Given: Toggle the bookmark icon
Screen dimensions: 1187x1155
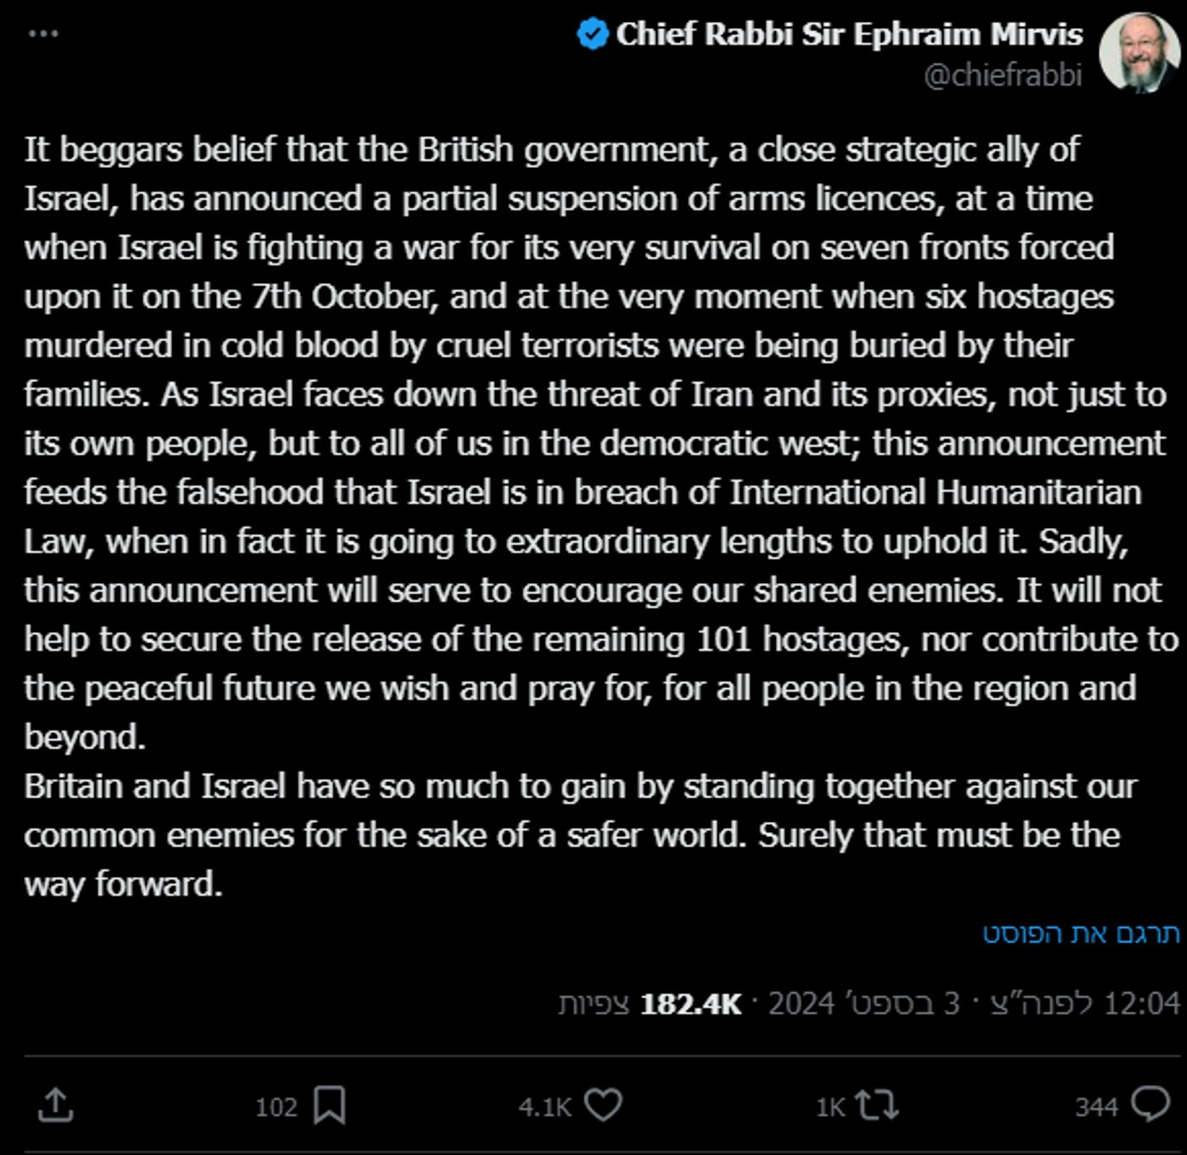Looking at the screenshot, I should (329, 1106).
